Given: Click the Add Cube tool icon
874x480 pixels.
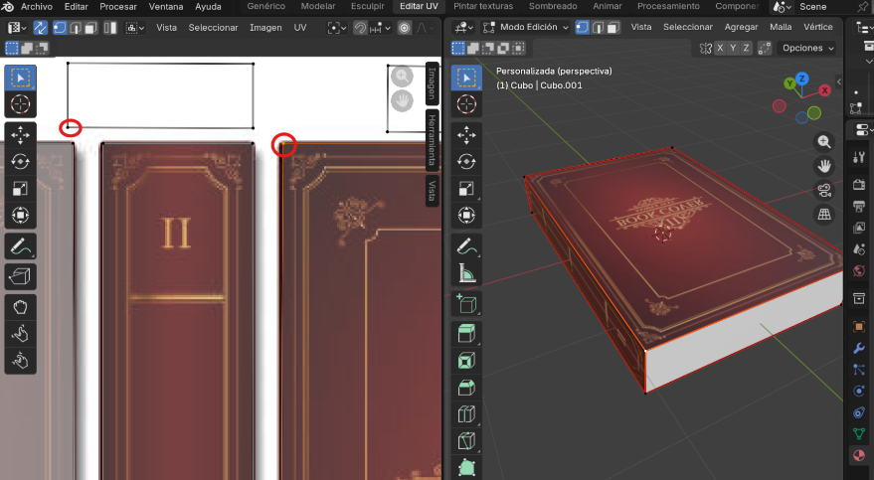Looking at the screenshot, I should pyautogui.click(x=466, y=304).
